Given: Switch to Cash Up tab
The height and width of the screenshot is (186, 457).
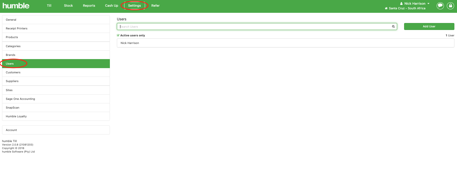Looking at the screenshot, I should pos(112,6).
